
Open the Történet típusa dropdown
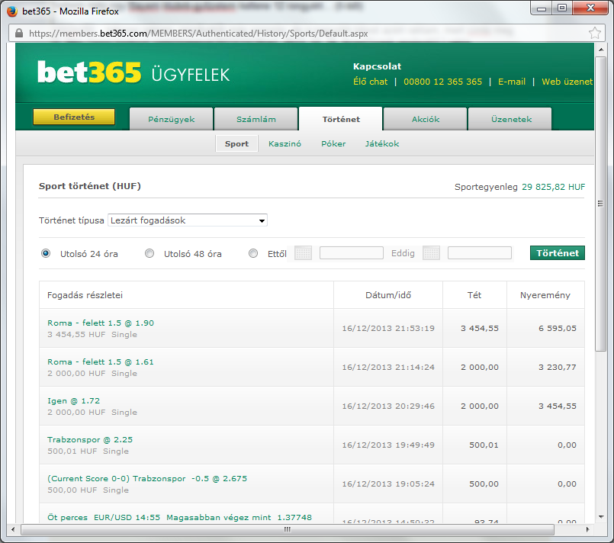pyautogui.click(x=188, y=220)
